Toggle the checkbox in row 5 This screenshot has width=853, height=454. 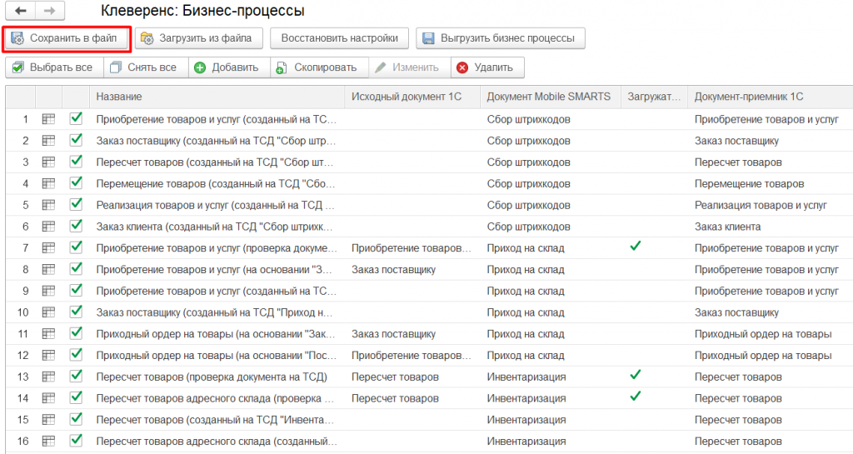[x=76, y=204]
